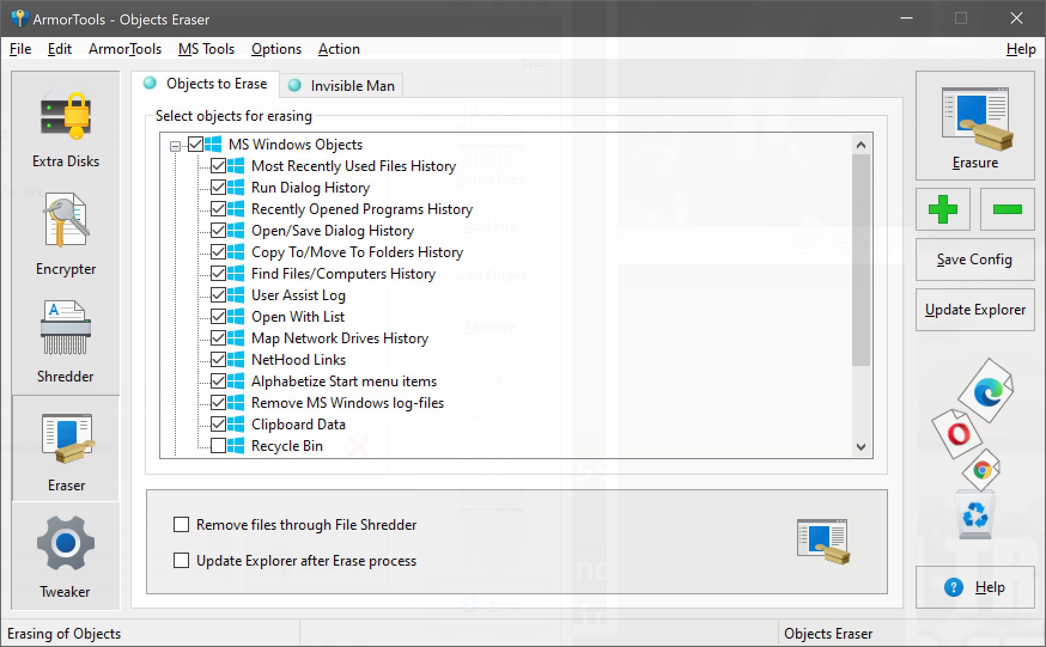Click Windows icon beside Recycle Bin row

coord(236,445)
